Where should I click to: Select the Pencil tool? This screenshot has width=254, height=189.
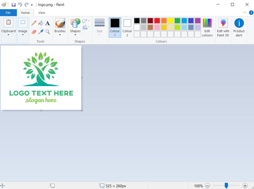point(33,23)
